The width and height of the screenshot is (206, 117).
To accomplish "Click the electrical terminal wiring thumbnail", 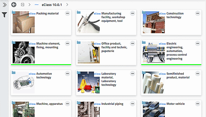I will [x=154, y=52].
